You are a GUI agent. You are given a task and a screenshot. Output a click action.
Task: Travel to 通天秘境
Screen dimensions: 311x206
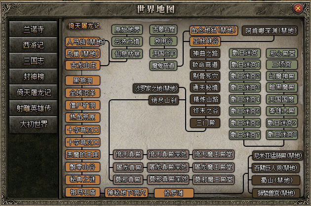tap(205, 87)
